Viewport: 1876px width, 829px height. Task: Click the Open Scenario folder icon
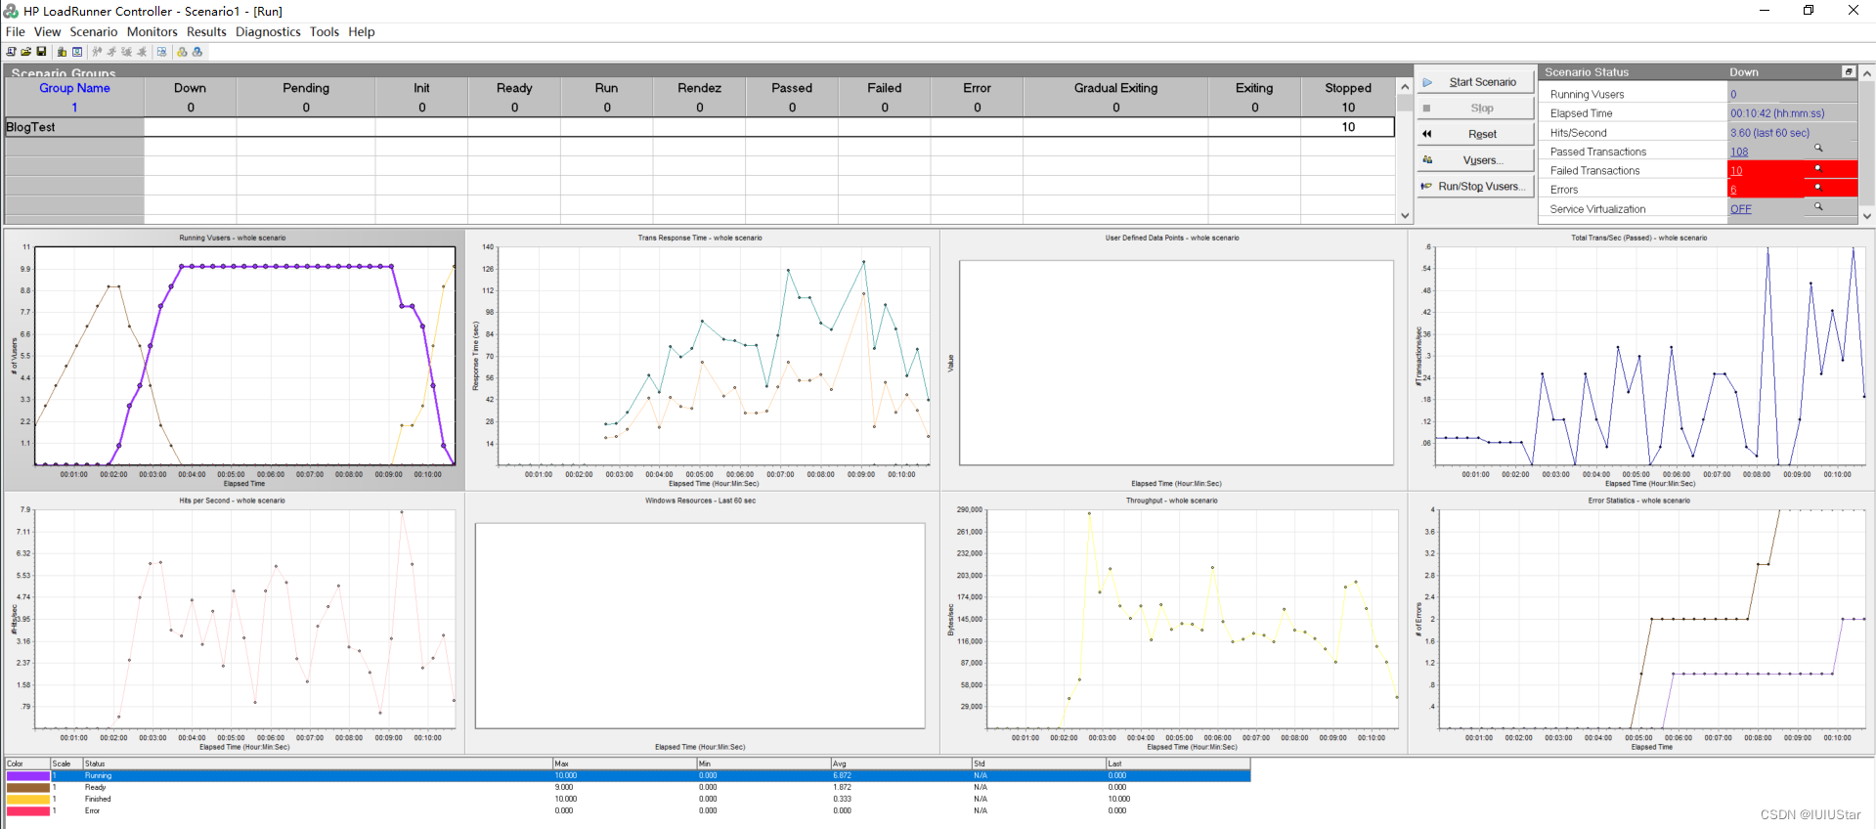(x=26, y=52)
